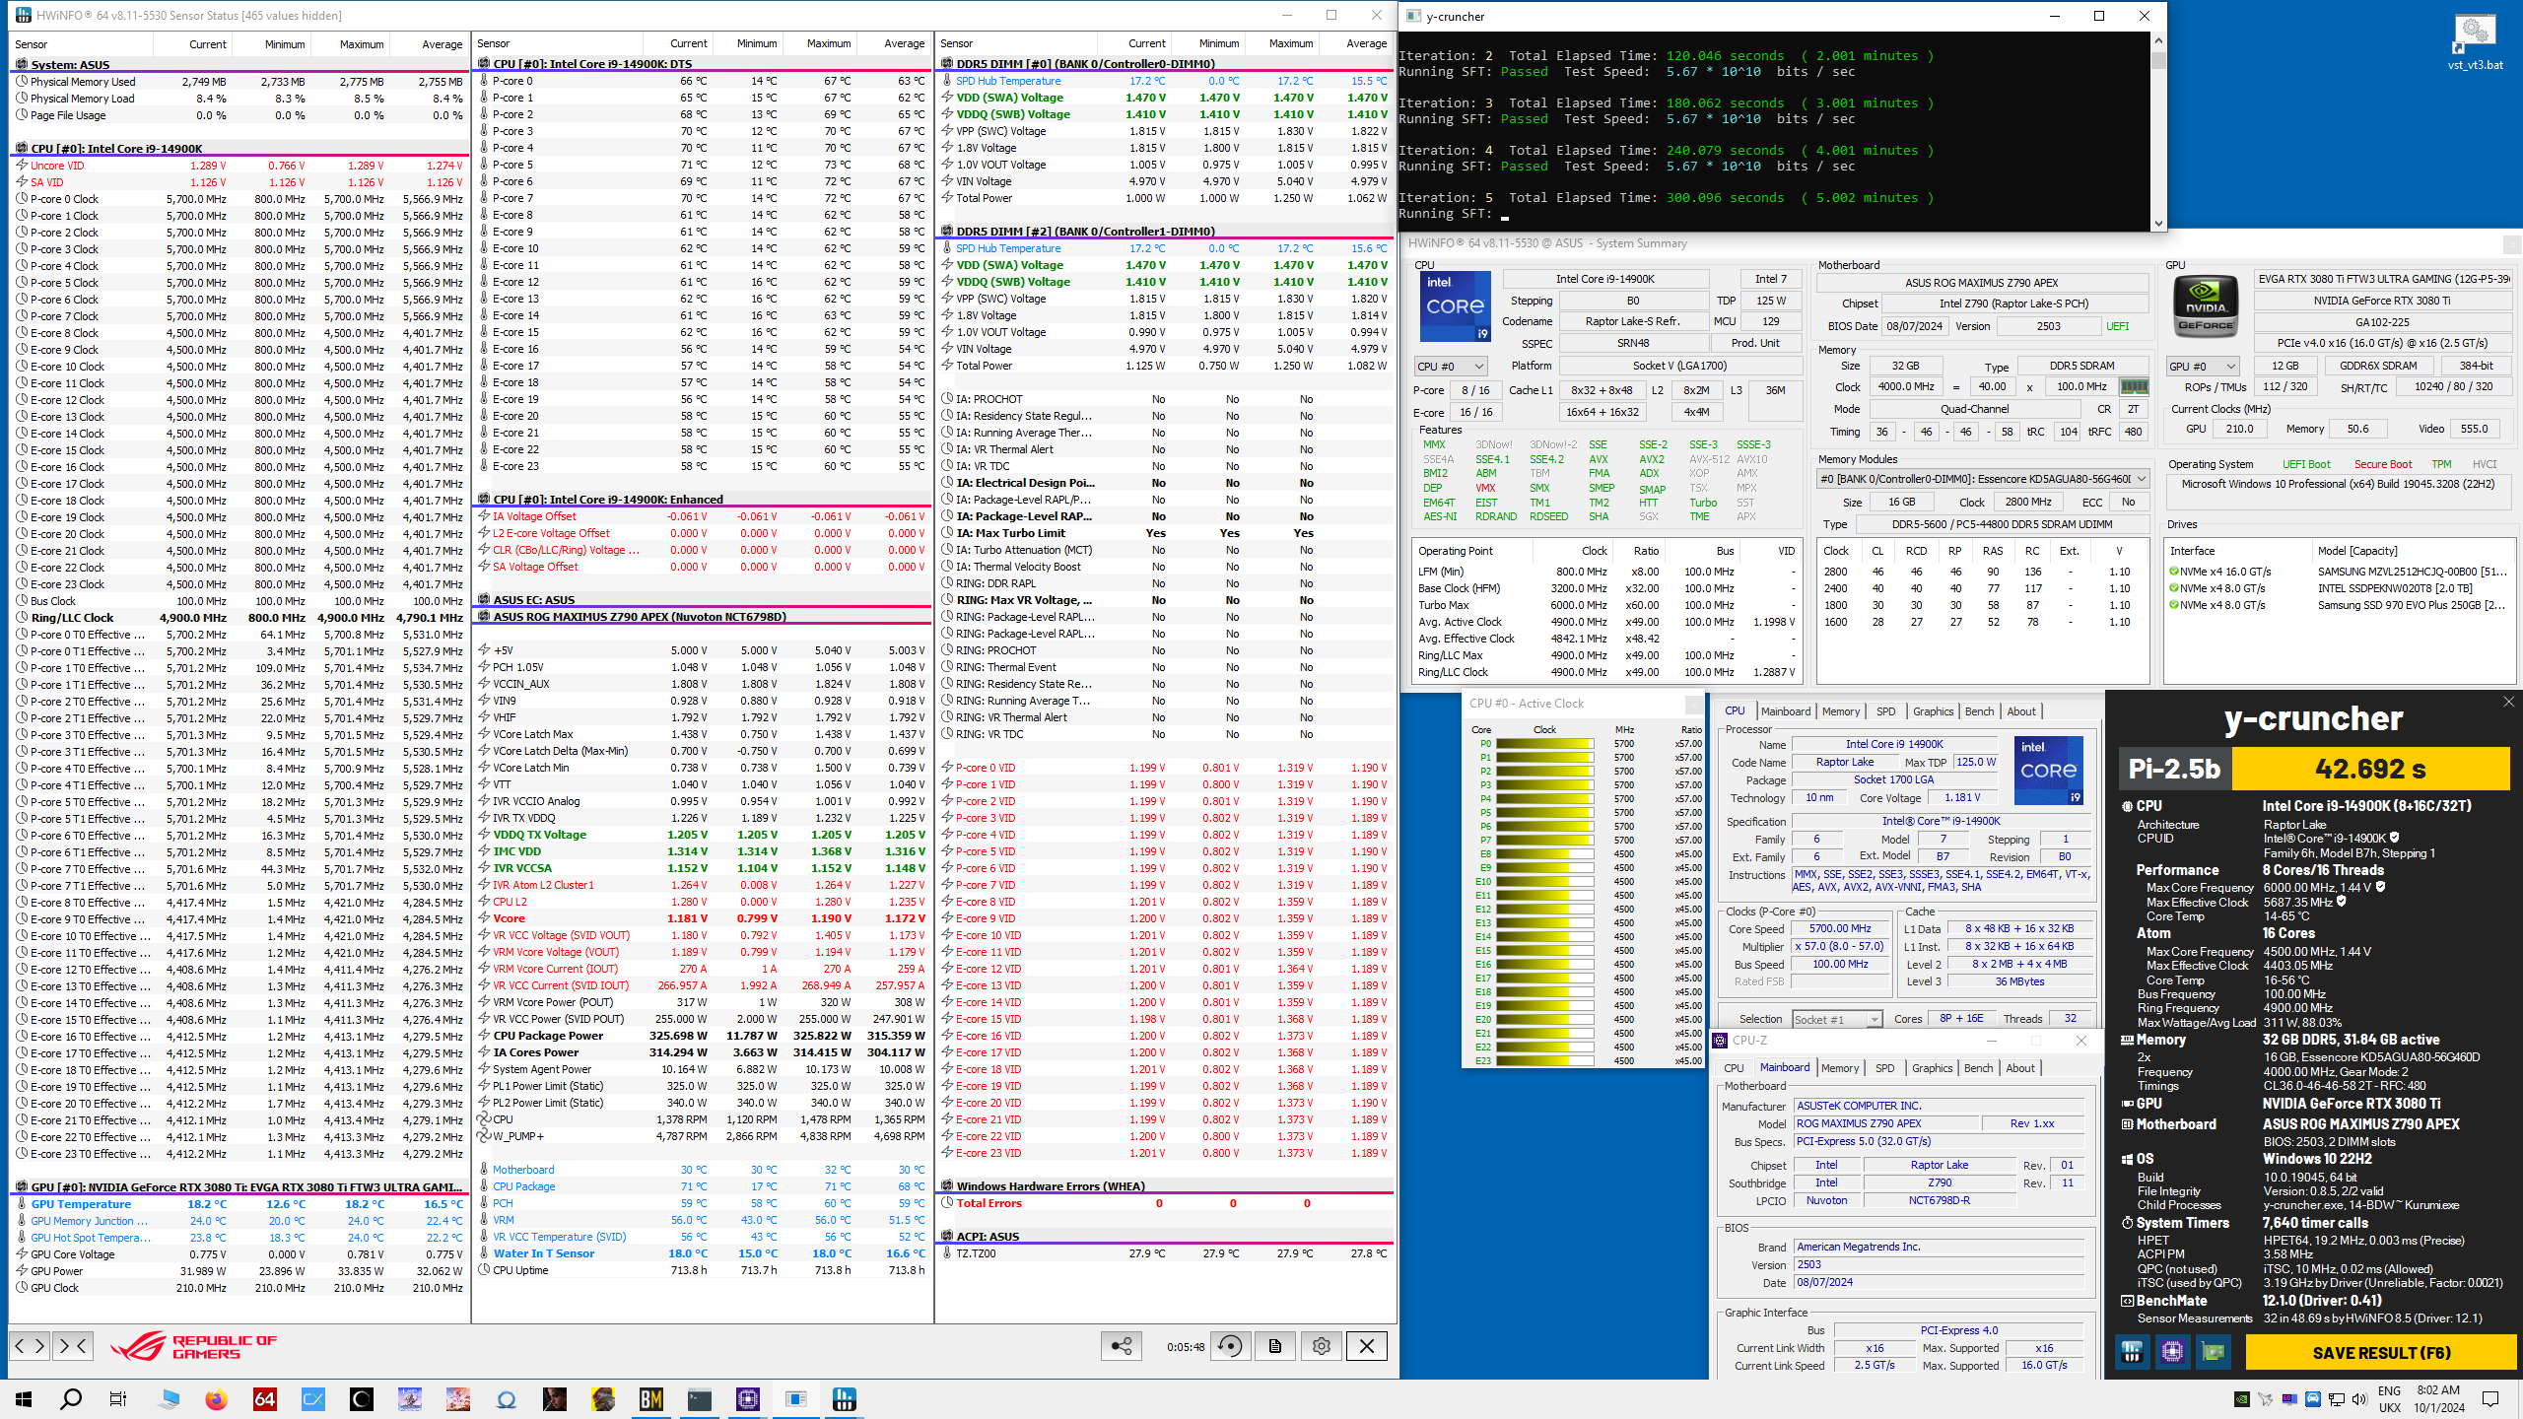Click the y-cruncher console scrollbar up arrow
Screen dimensions: 2523x1419
[x=2158, y=41]
